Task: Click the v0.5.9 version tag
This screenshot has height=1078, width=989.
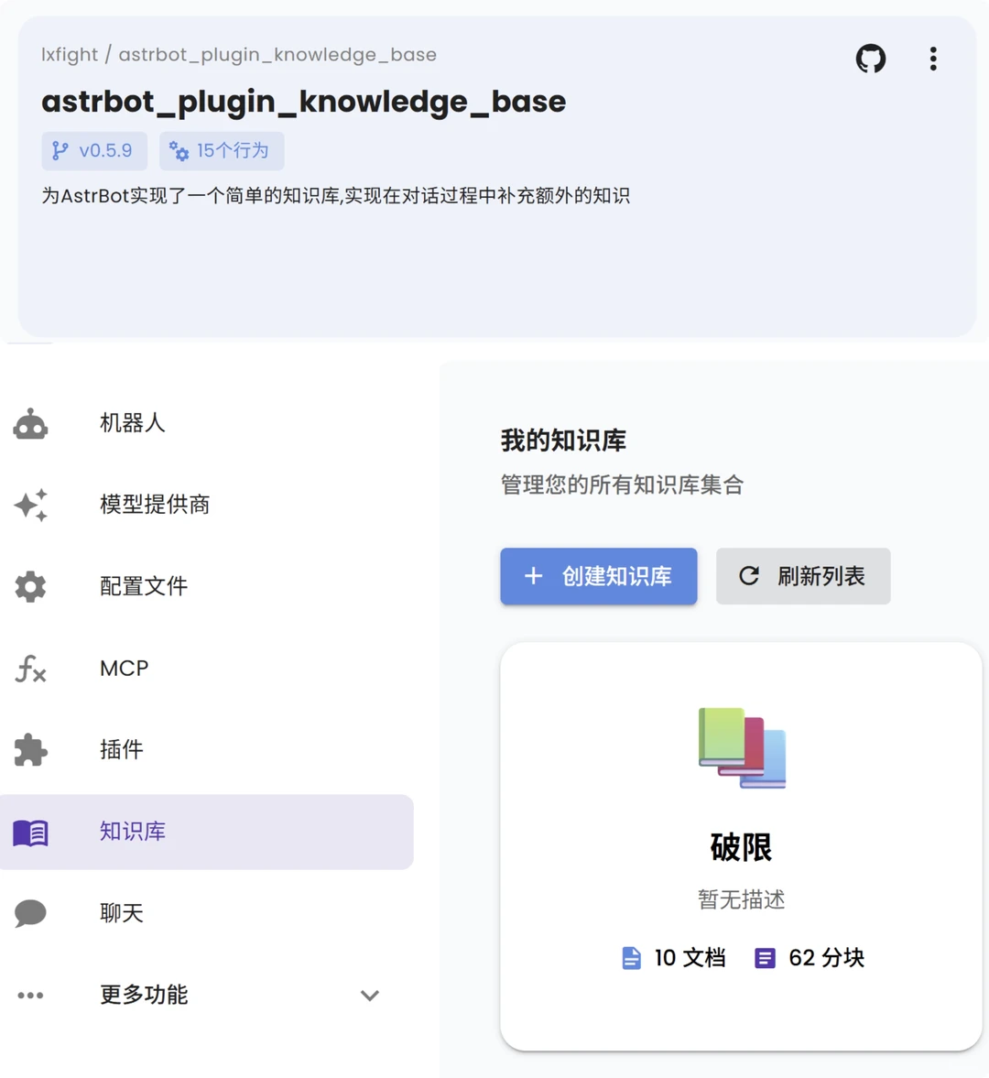Action: click(94, 150)
